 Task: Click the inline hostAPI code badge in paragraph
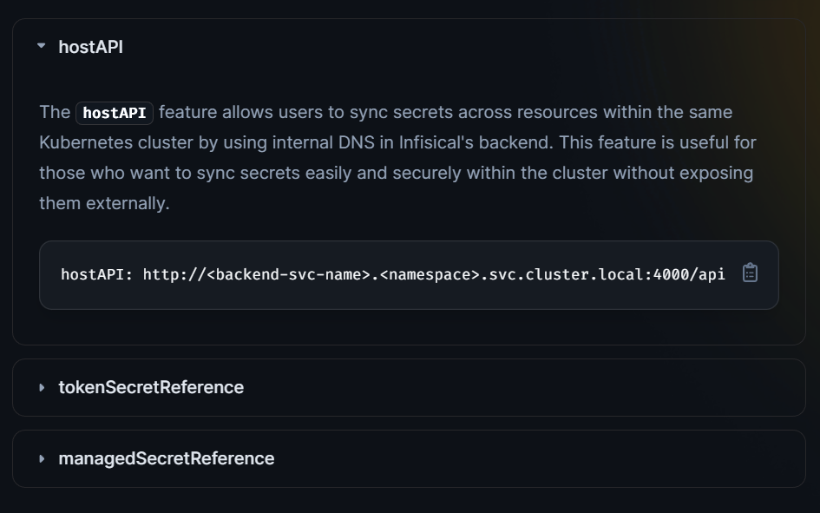pos(114,112)
